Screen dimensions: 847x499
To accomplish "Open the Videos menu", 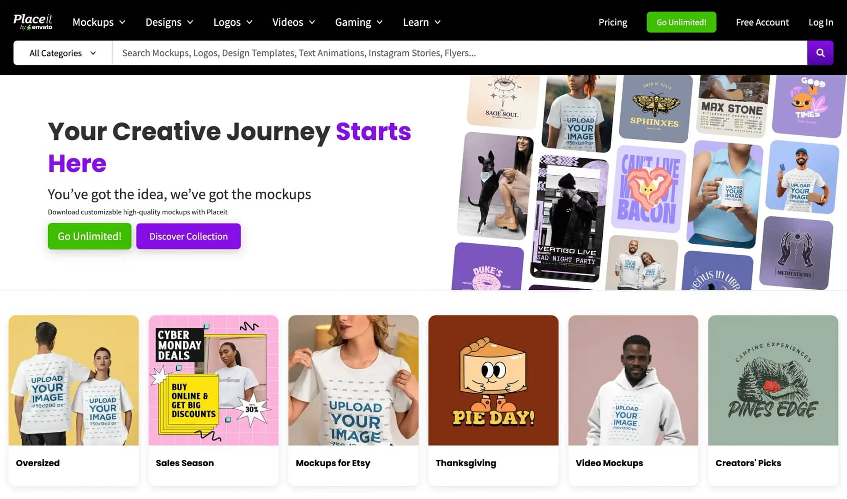I will point(294,22).
